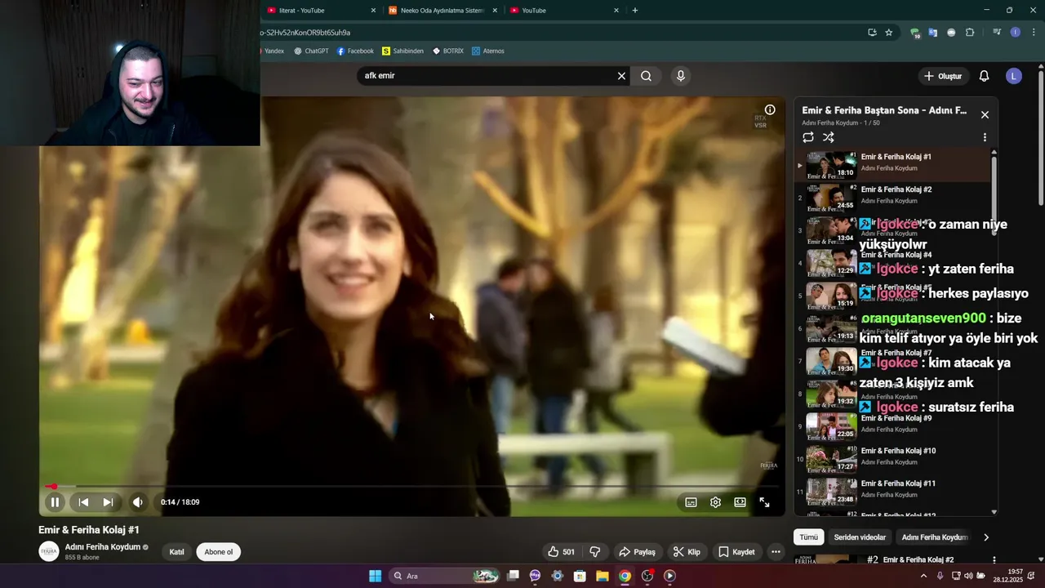This screenshot has width=1045, height=588.
Task: Open the BOTRIX bookmark
Action: (447, 51)
